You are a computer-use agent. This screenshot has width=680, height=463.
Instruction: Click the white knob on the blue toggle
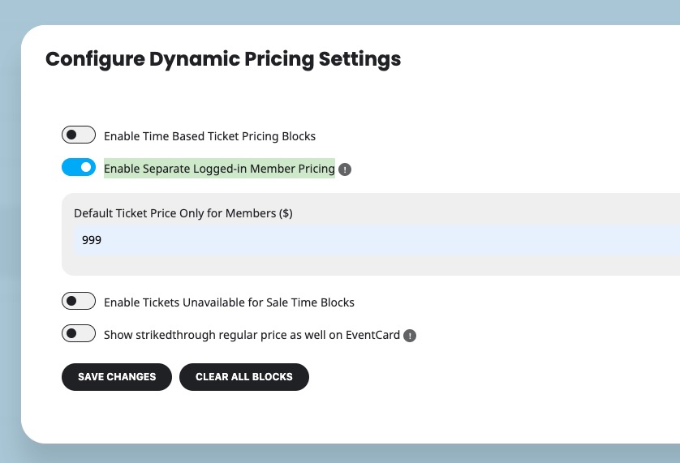86,167
